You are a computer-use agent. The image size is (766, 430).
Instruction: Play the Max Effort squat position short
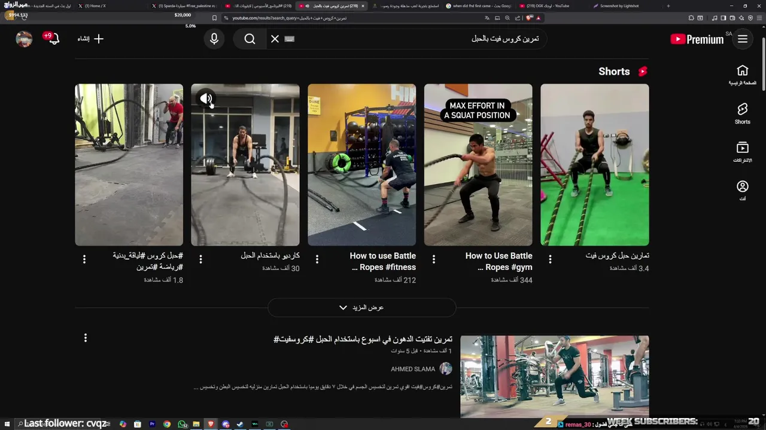click(x=478, y=165)
